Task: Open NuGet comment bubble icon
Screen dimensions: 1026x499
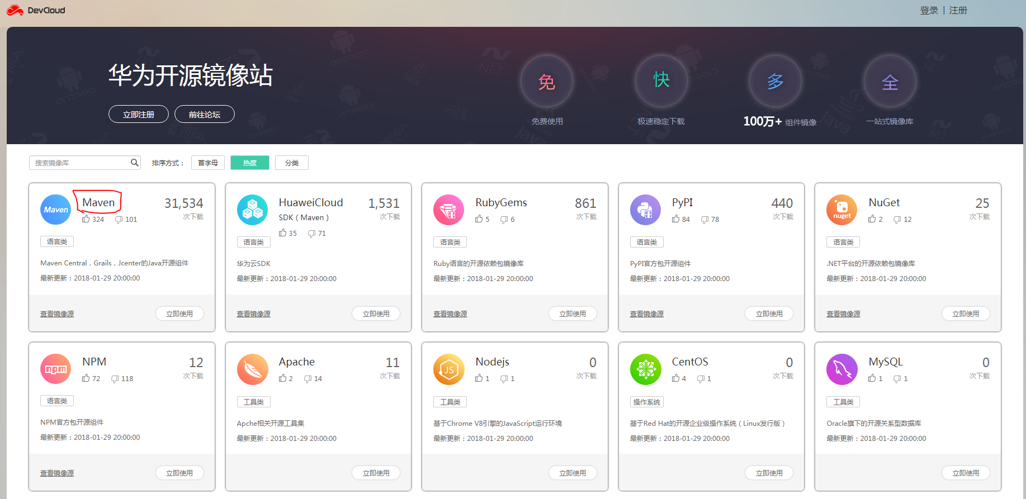Action: point(897,220)
